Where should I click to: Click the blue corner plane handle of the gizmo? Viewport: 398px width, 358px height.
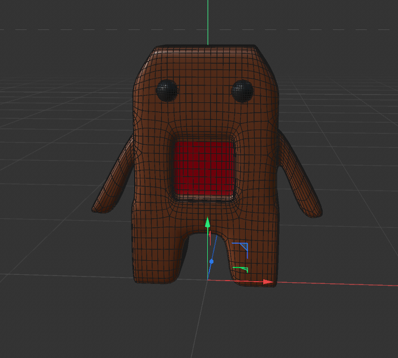240,251
